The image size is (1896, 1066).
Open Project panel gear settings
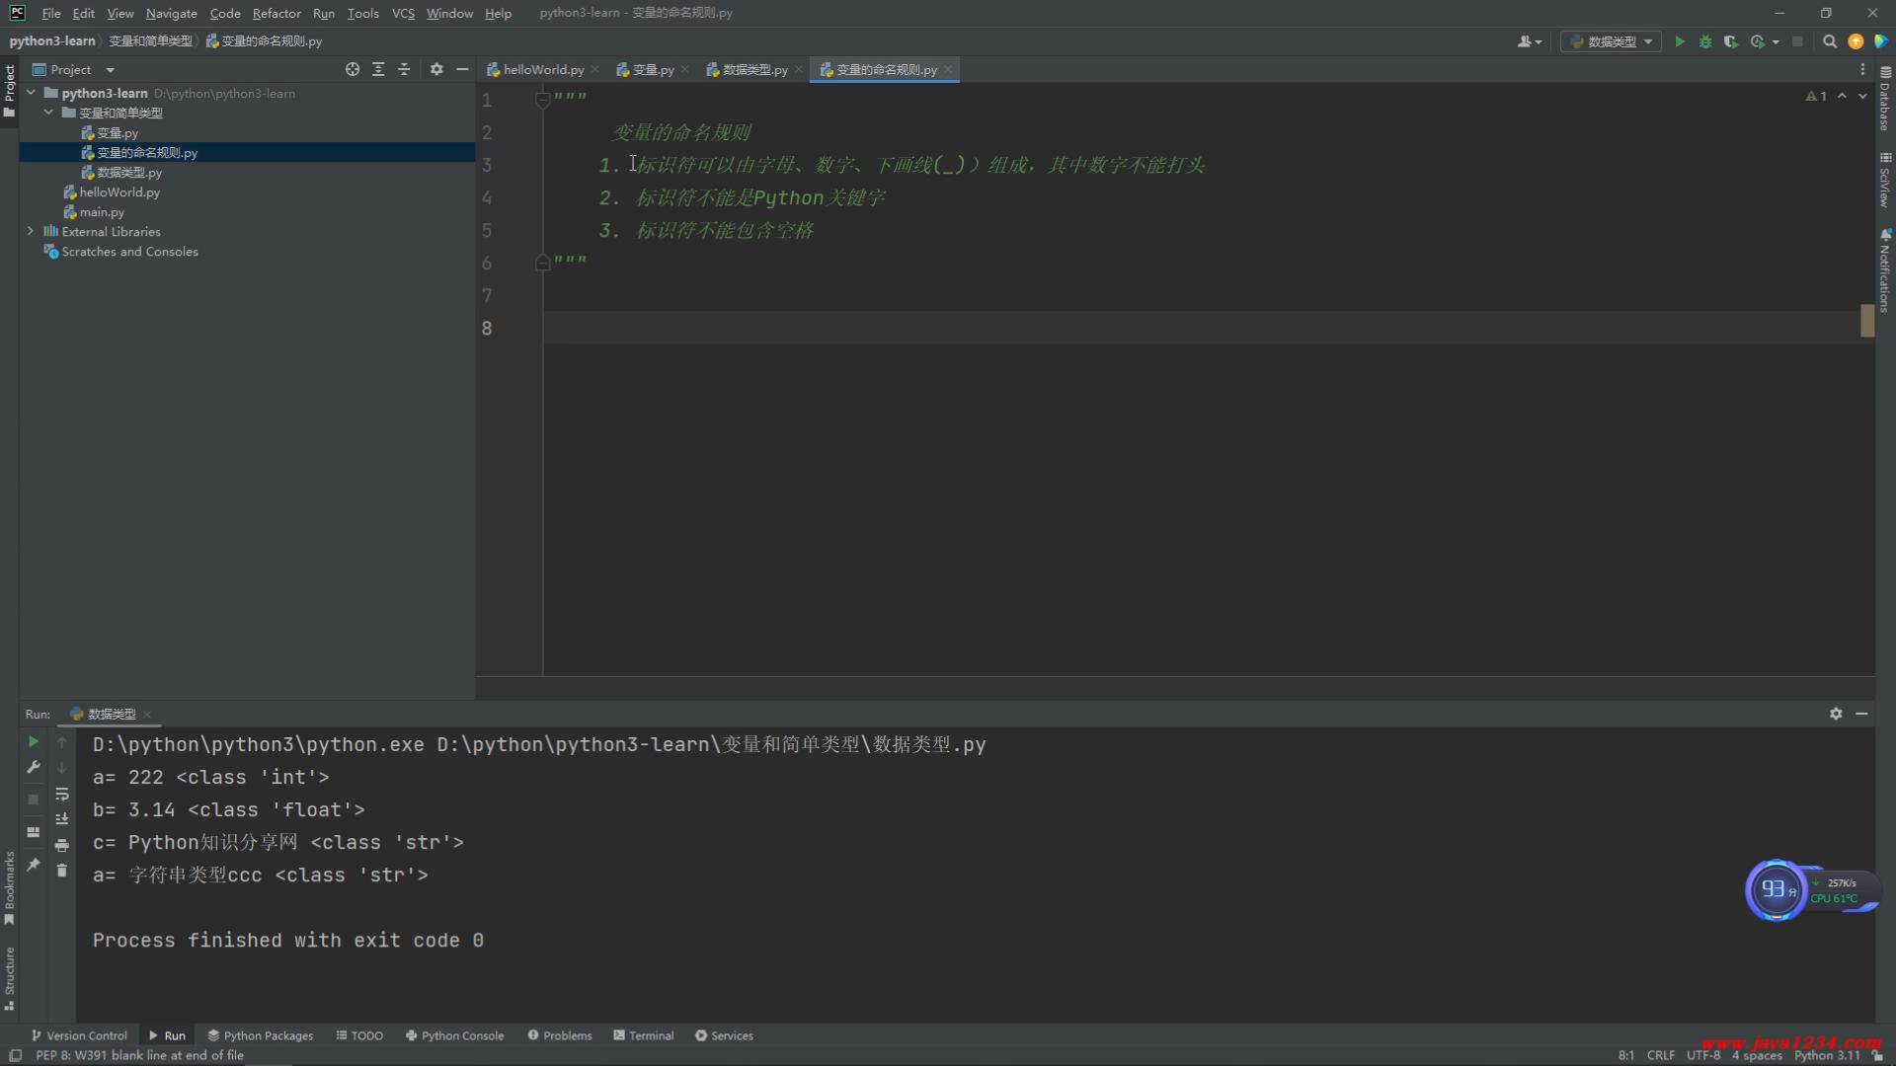[436, 69]
